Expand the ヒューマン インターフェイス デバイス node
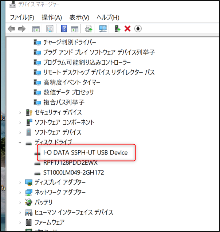Image resolution: width=220 pixels, height=232 pixels. pos(20,213)
